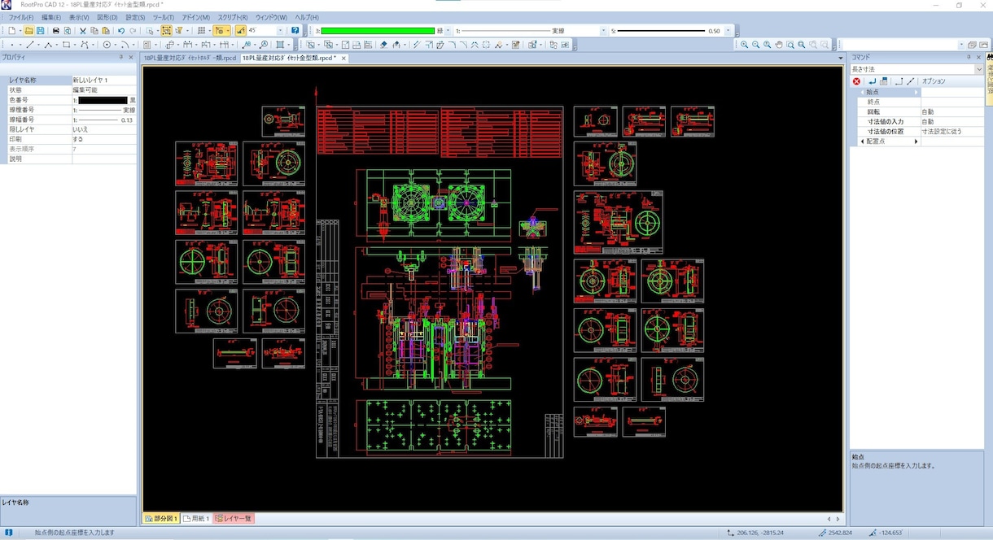993x540 pixels.
Task: Select the circle drawing tool
Action: coord(107,45)
